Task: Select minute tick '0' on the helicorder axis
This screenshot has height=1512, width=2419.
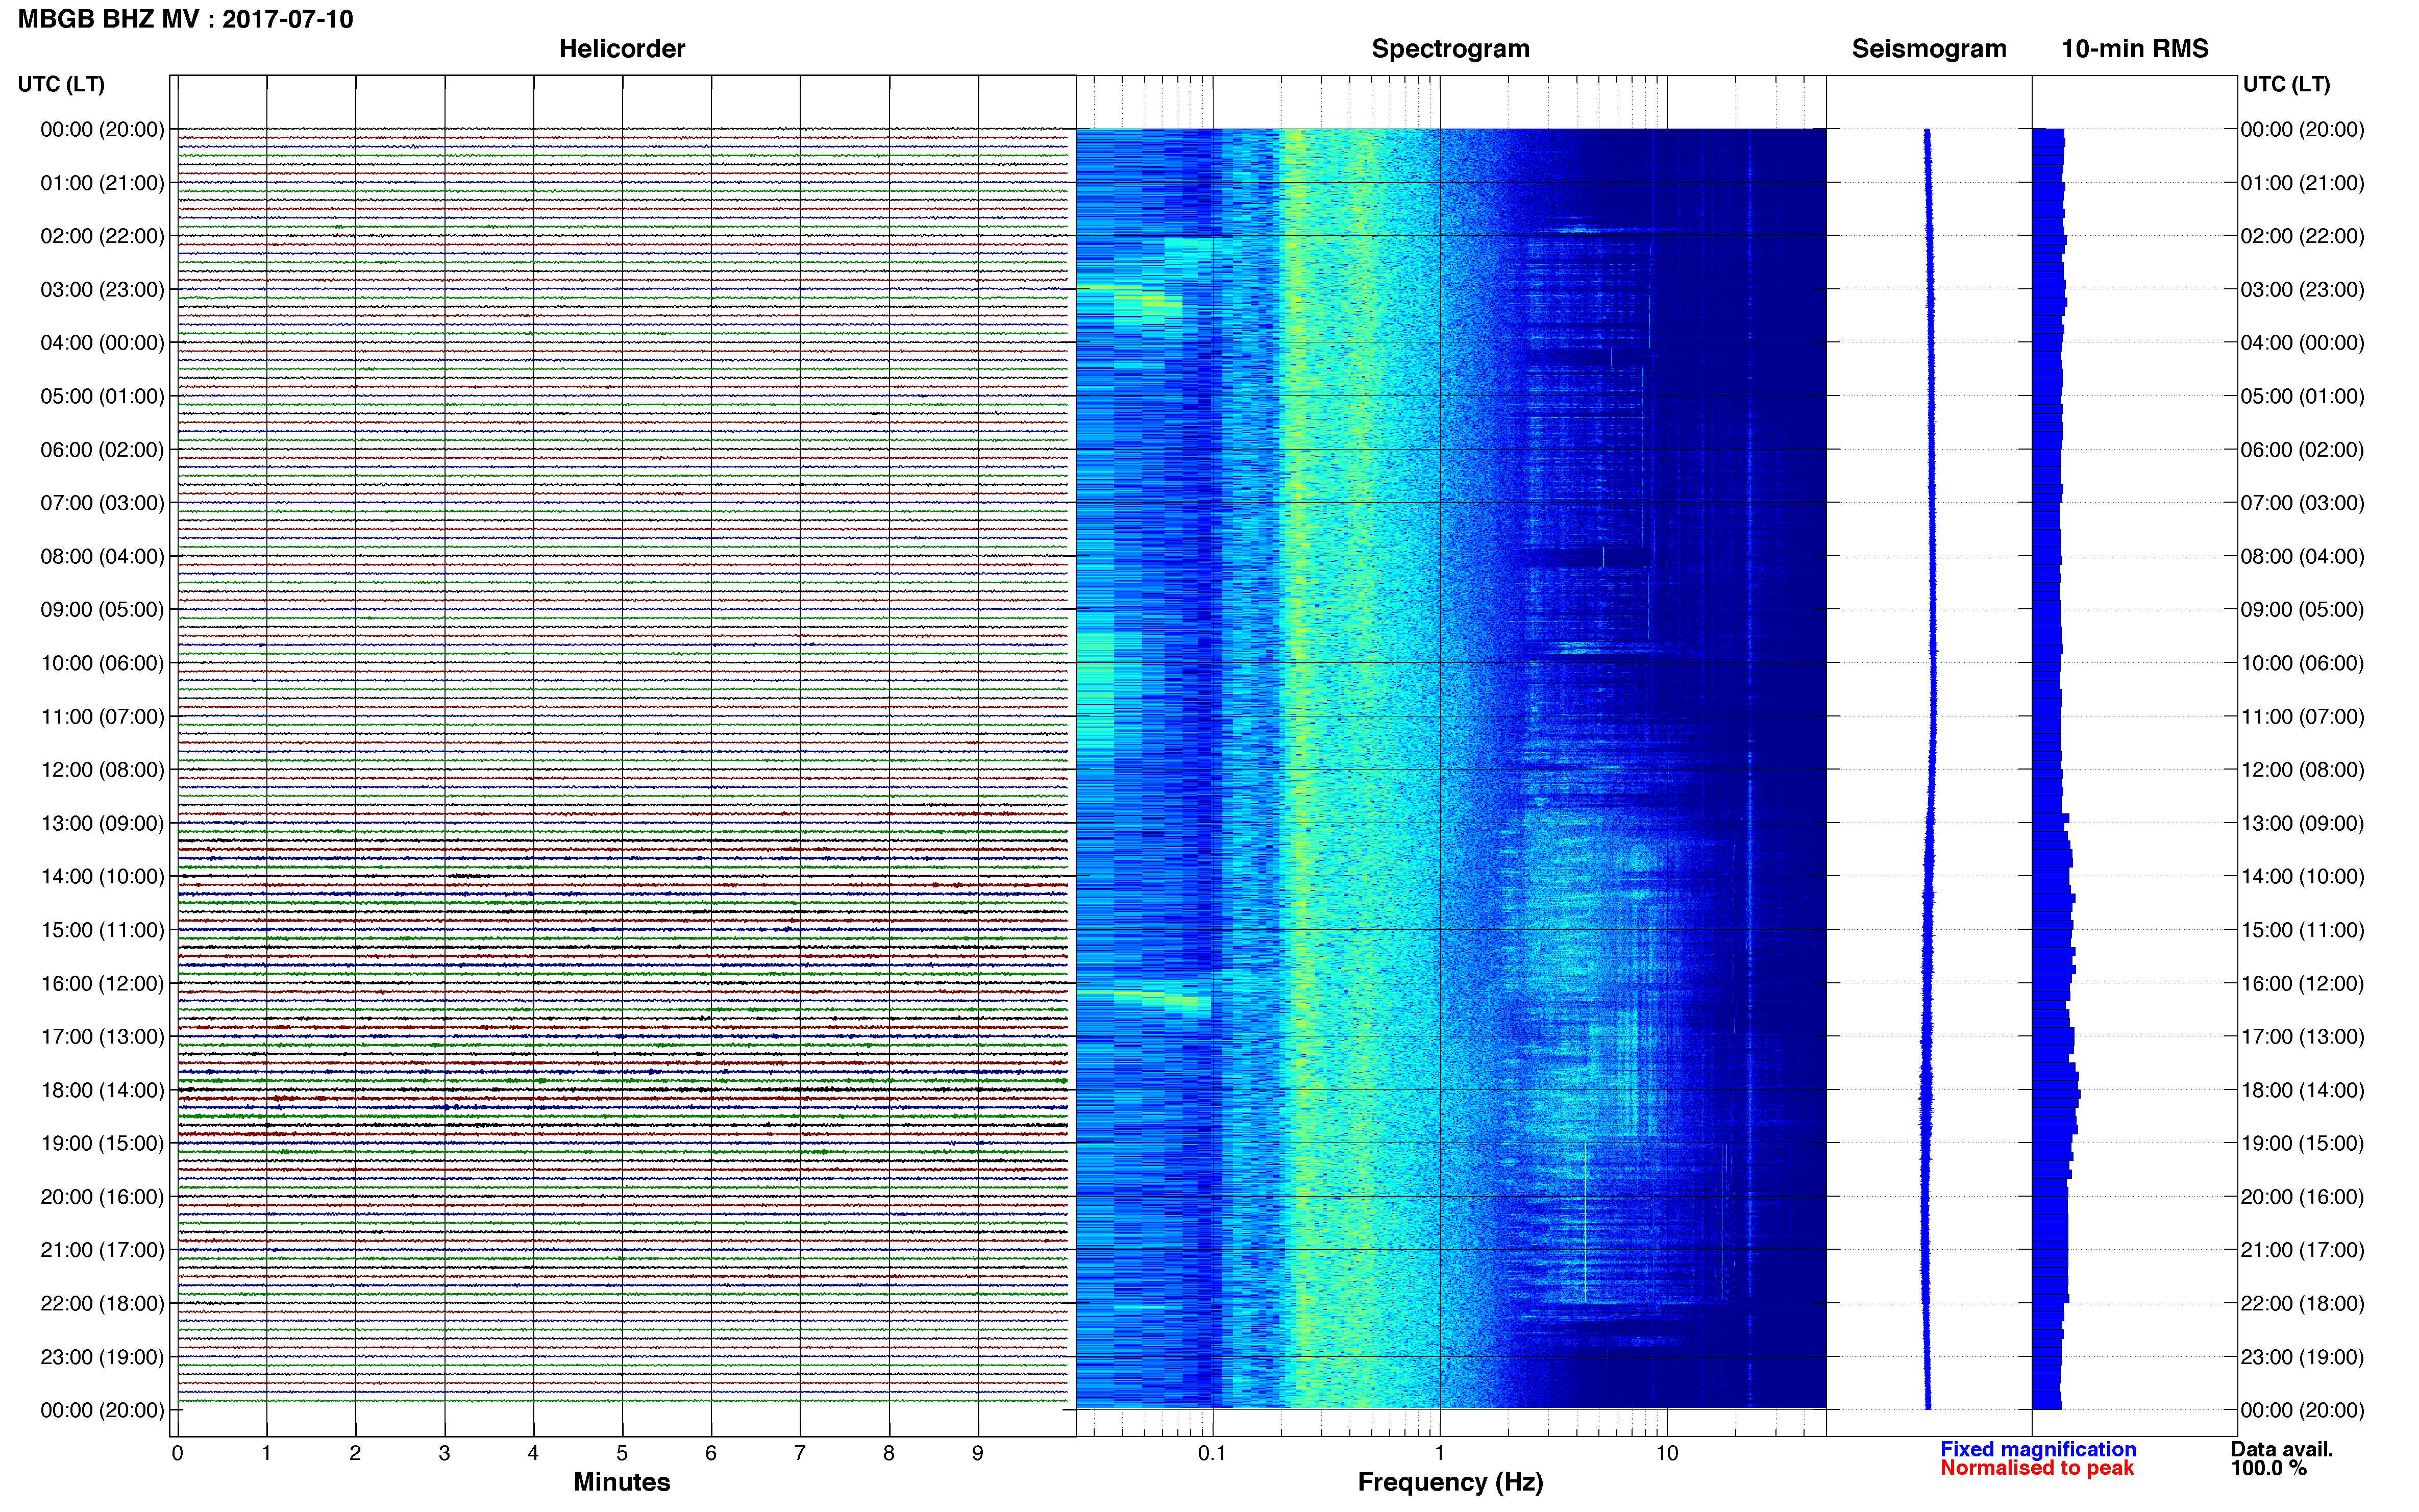Action: pos(177,1453)
